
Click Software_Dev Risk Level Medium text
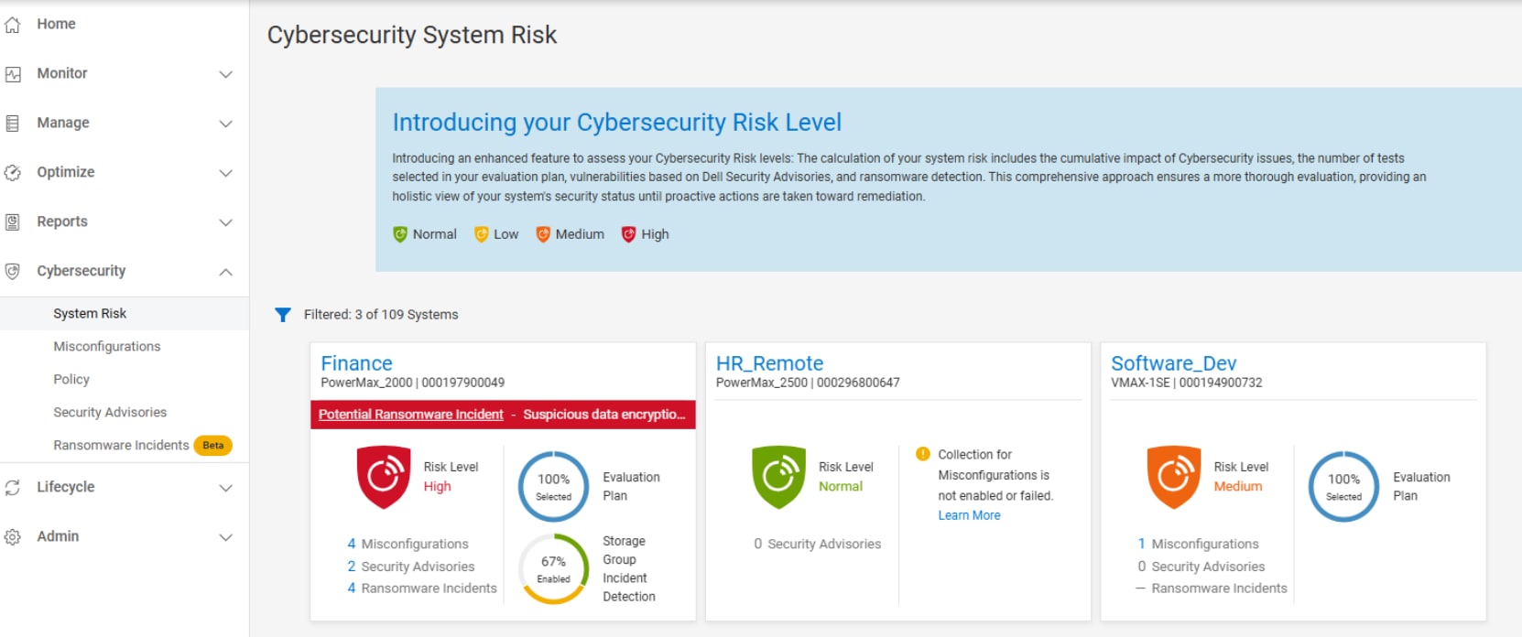[x=1241, y=477]
